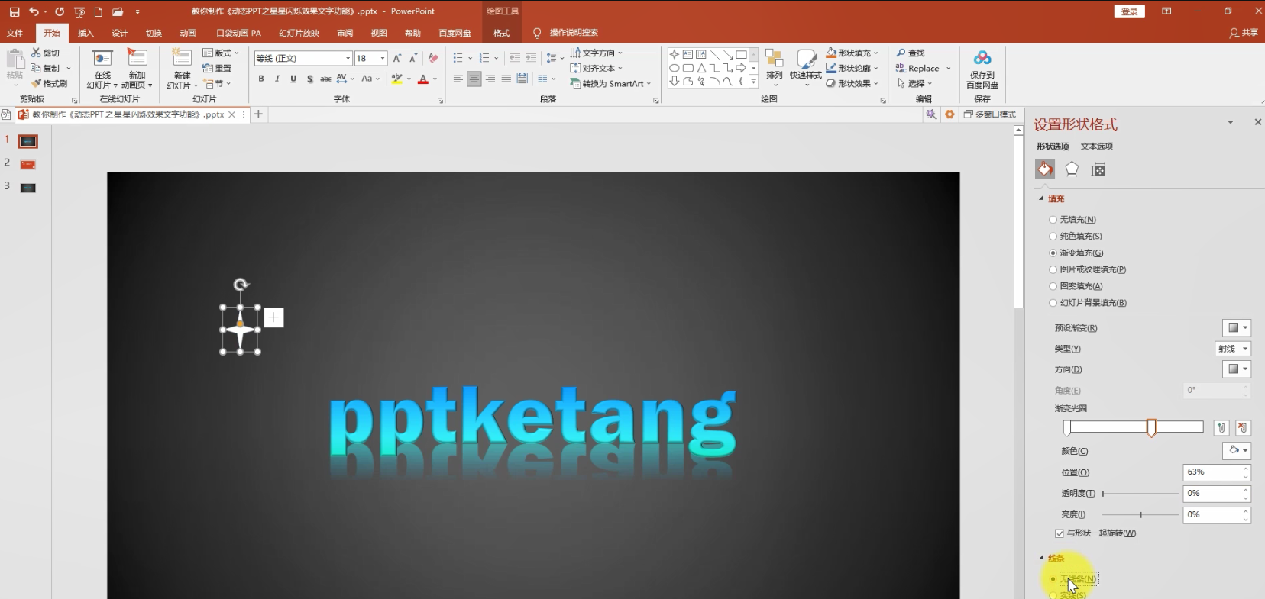Open the Effects pentagon tab
The width and height of the screenshot is (1265, 599).
tap(1072, 169)
